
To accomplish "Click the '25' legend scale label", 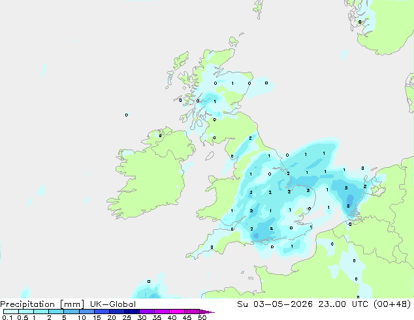I will (x=127, y=317).
